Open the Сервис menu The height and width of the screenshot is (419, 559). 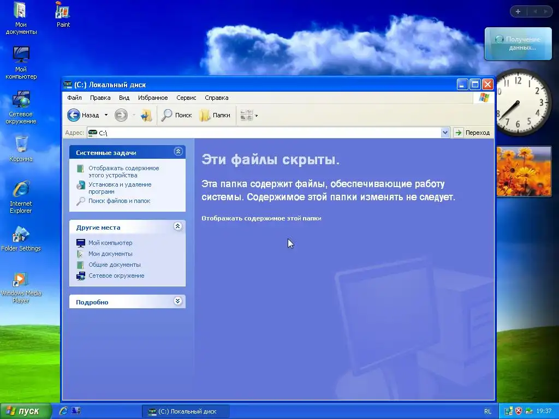[x=186, y=98]
